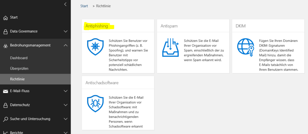This screenshot has height=134, width=308.
Task: Click the Antiphishing description 'Schützen Sie Benutzer vor'
Action: pyautogui.click(x=128, y=41)
